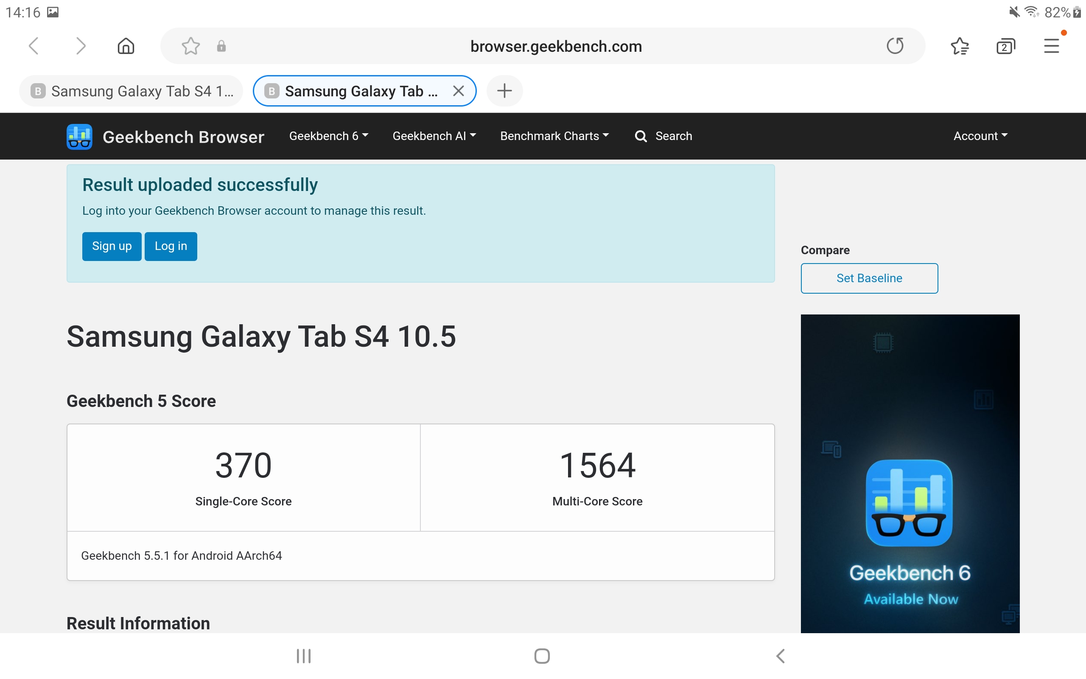Click the Geekbench logo icon

79,137
